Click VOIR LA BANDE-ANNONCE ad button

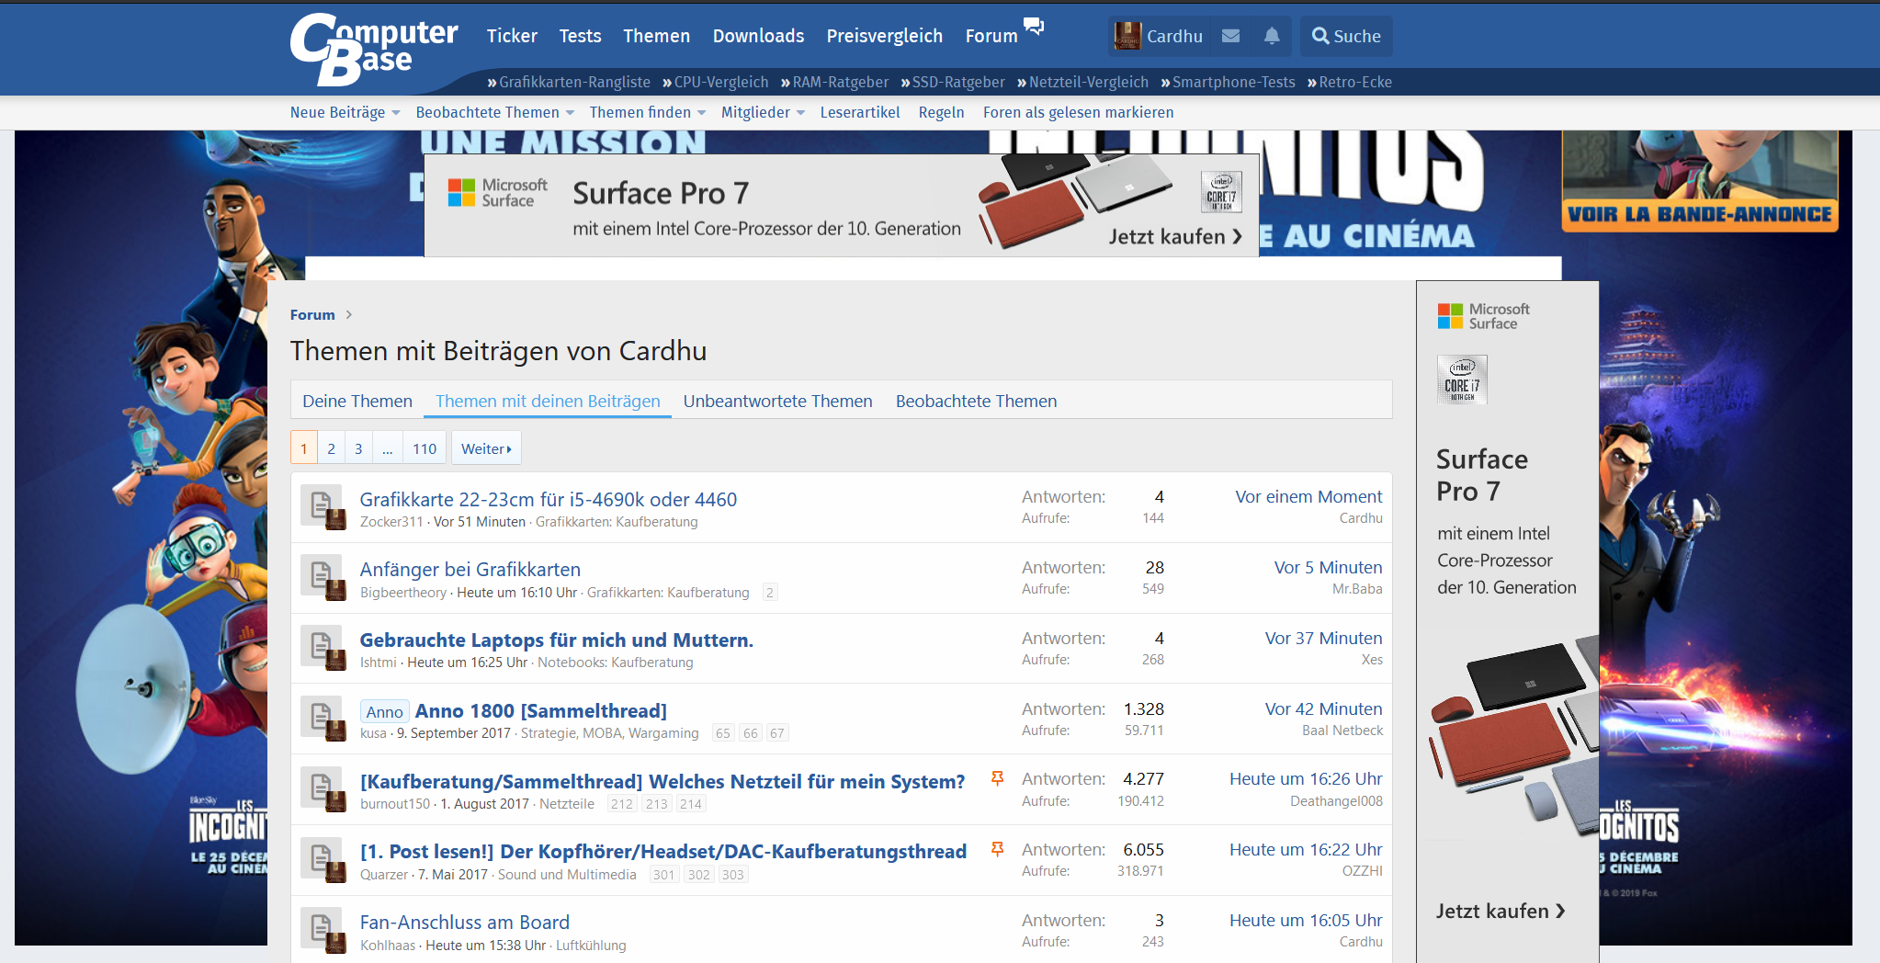point(1700,214)
